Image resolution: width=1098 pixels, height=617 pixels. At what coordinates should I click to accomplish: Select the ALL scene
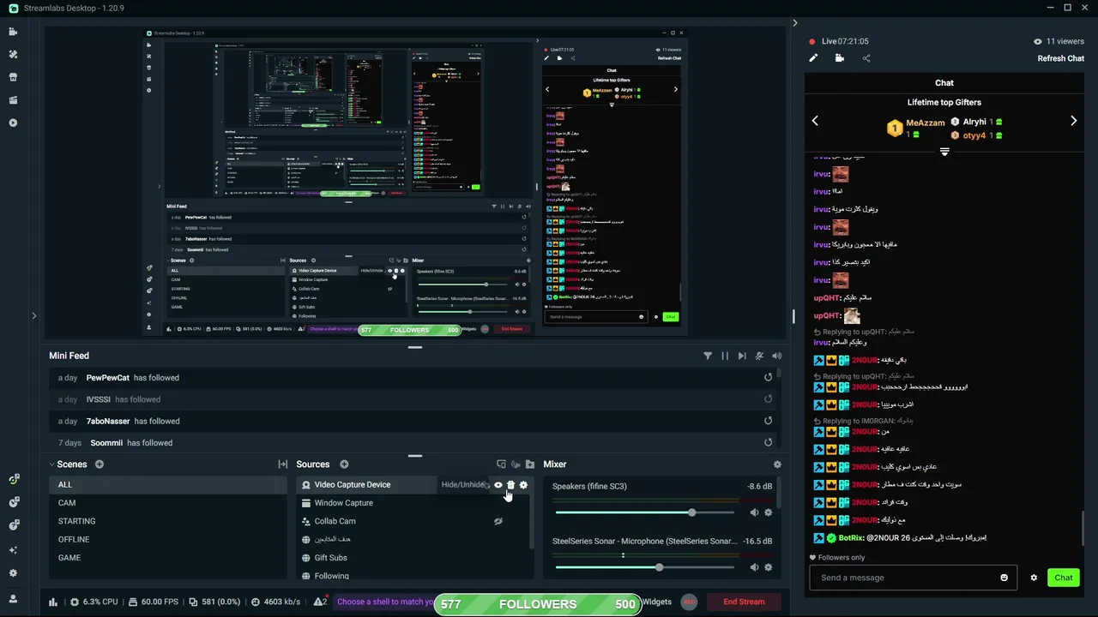[x=167, y=485]
